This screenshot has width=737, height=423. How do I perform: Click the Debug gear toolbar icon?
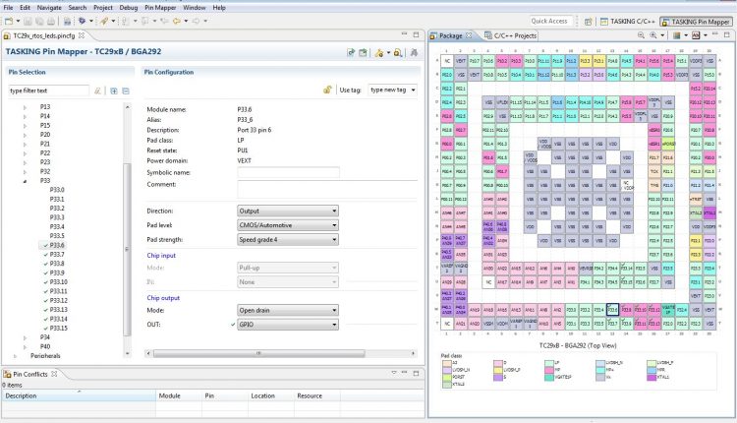coord(82,22)
